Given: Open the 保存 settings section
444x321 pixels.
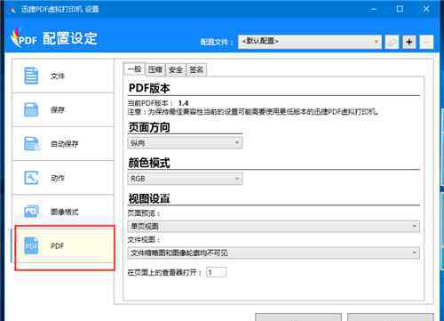Looking at the screenshot, I should click(63, 110).
